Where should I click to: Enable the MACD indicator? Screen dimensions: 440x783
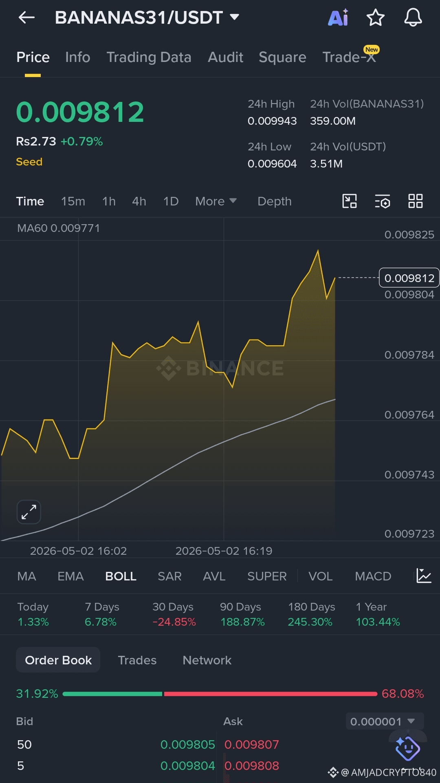coord(373,576)
